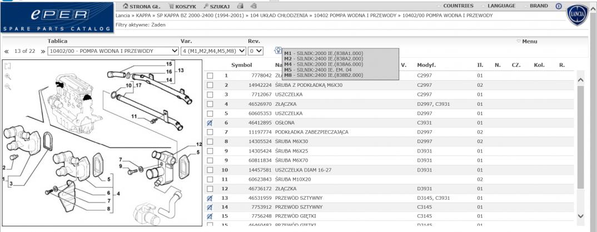Tick checkbox for part 7778042

(210, 76)
